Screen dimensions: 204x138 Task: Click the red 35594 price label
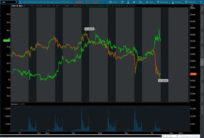click(193, 74)
